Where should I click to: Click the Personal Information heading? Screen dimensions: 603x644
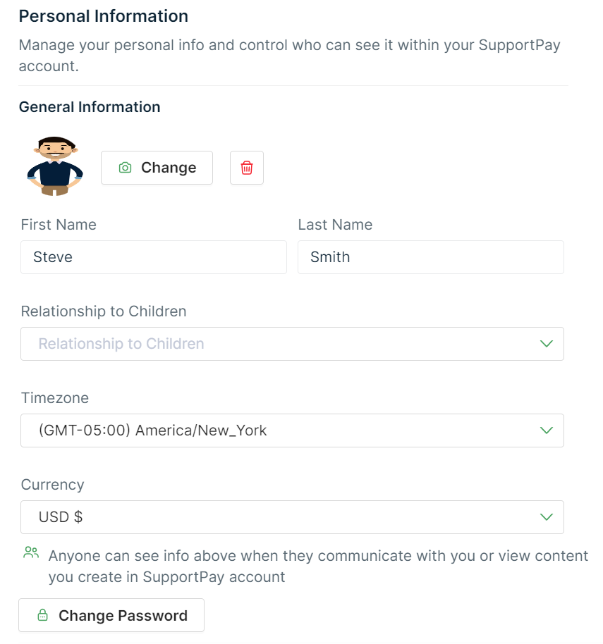(104, 16)
